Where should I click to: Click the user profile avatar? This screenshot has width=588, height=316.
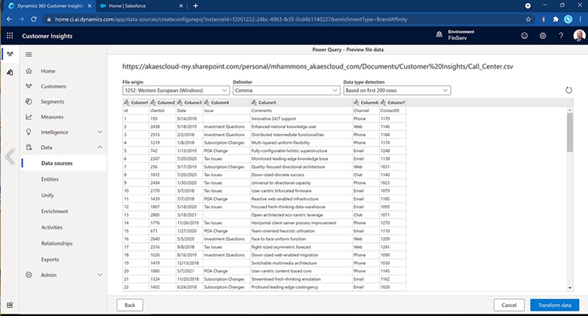(x=579, y=35)
